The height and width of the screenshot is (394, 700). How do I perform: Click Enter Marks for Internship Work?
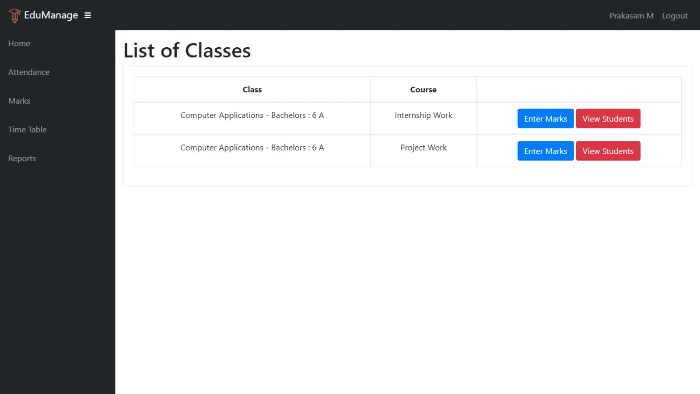tap(545, 118)
